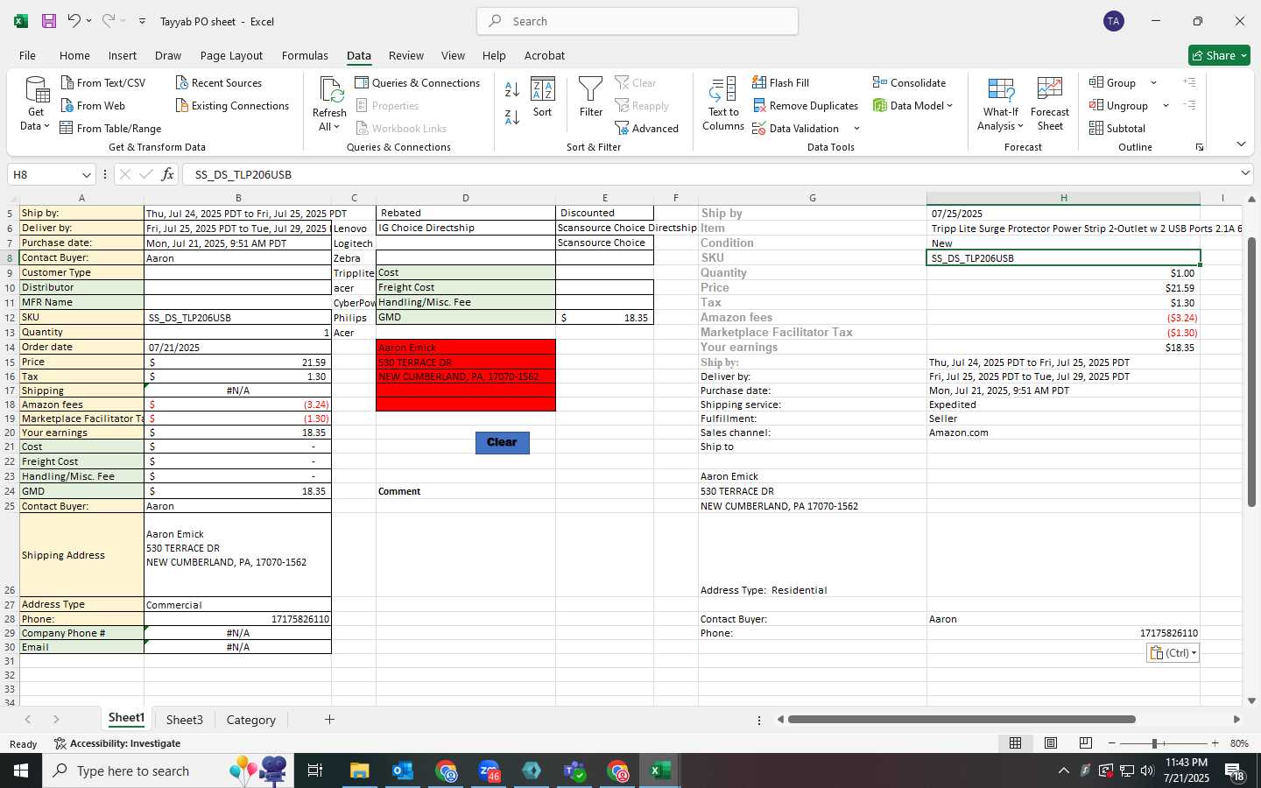This screenshot has width=1261, height=788.
Task: Click the Share button
Action: 1219,55
